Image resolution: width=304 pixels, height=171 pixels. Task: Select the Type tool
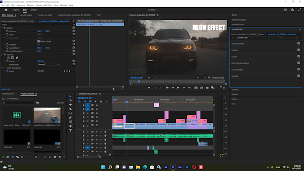pos(70,130)
